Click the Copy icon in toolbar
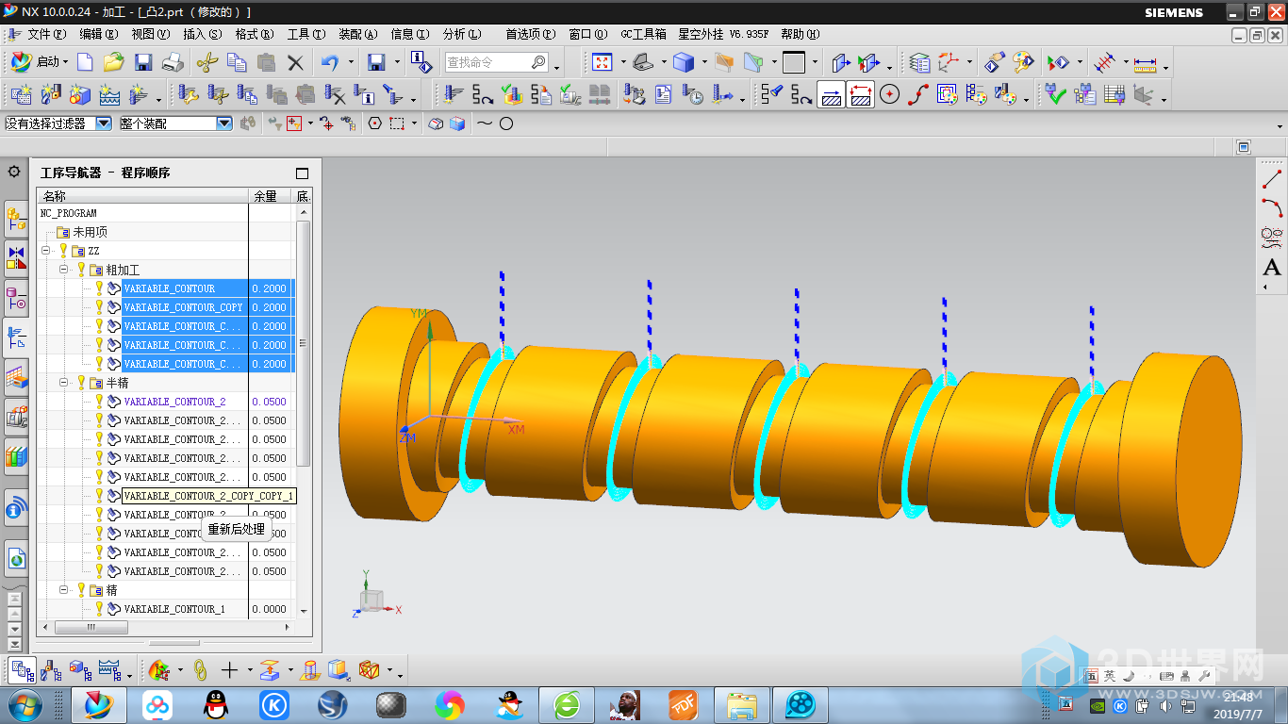 pos(238,62)
